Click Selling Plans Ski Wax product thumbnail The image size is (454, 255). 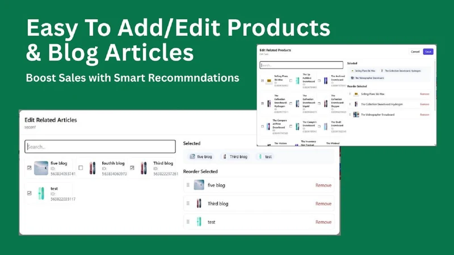point(269,81)
